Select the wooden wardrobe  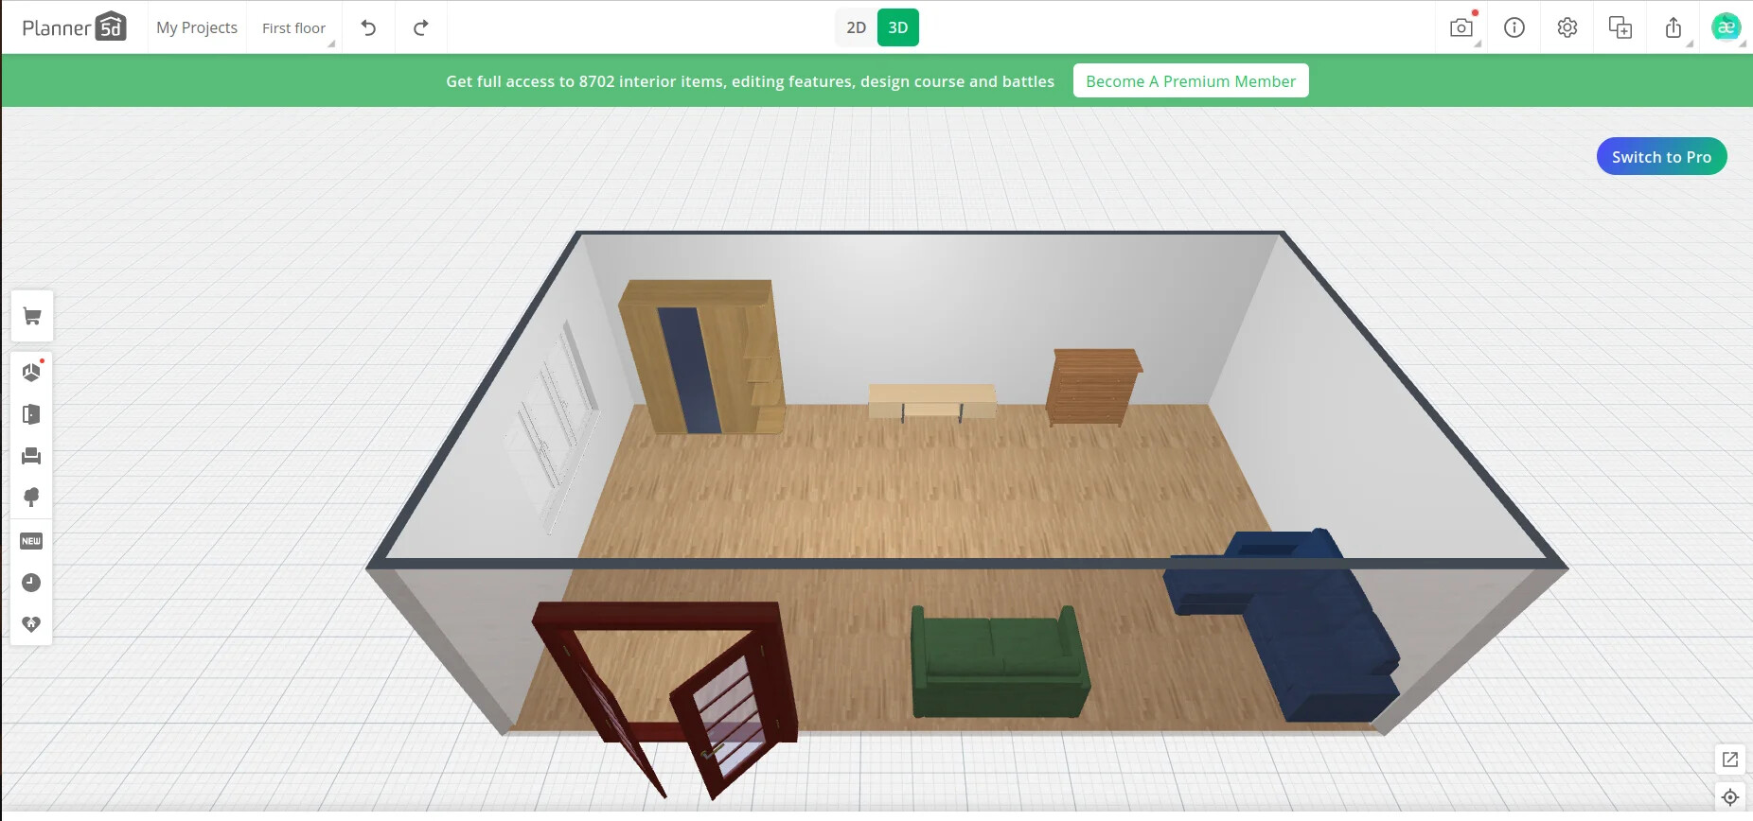pos(701,357)
